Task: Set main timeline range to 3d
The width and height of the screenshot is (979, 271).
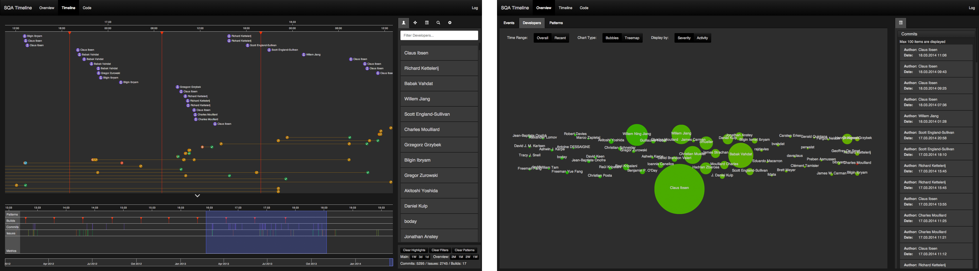Action: pyautogui.click(x=420, y=257)
